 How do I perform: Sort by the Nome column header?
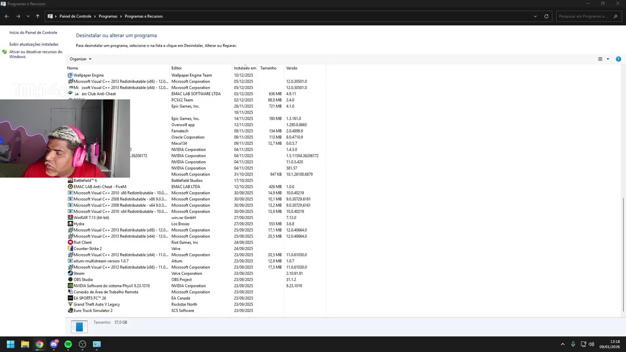pos(118,68)
